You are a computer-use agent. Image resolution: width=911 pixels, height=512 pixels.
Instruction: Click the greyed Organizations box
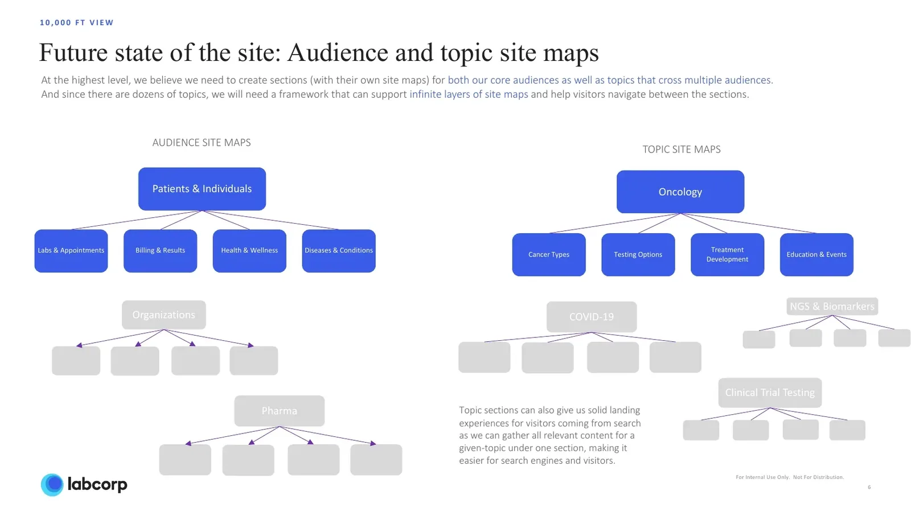(x=164, y=315)
